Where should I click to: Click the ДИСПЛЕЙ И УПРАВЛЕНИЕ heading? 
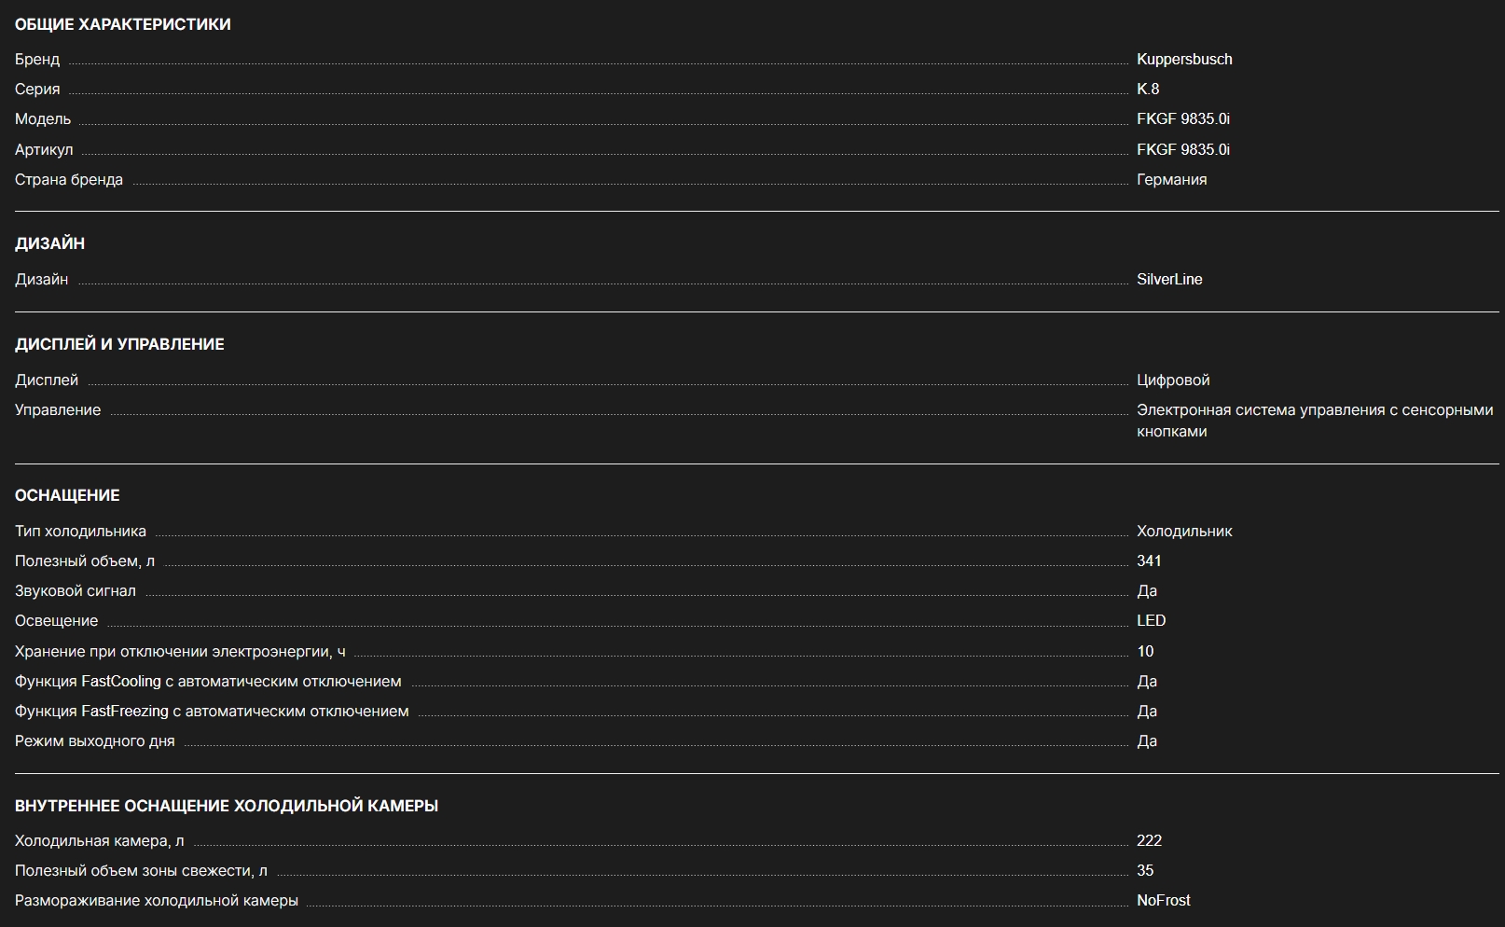pyautogui.click(x=119, y=345)
